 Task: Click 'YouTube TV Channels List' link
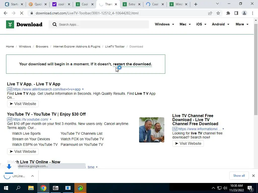click(x=81, y=134)
